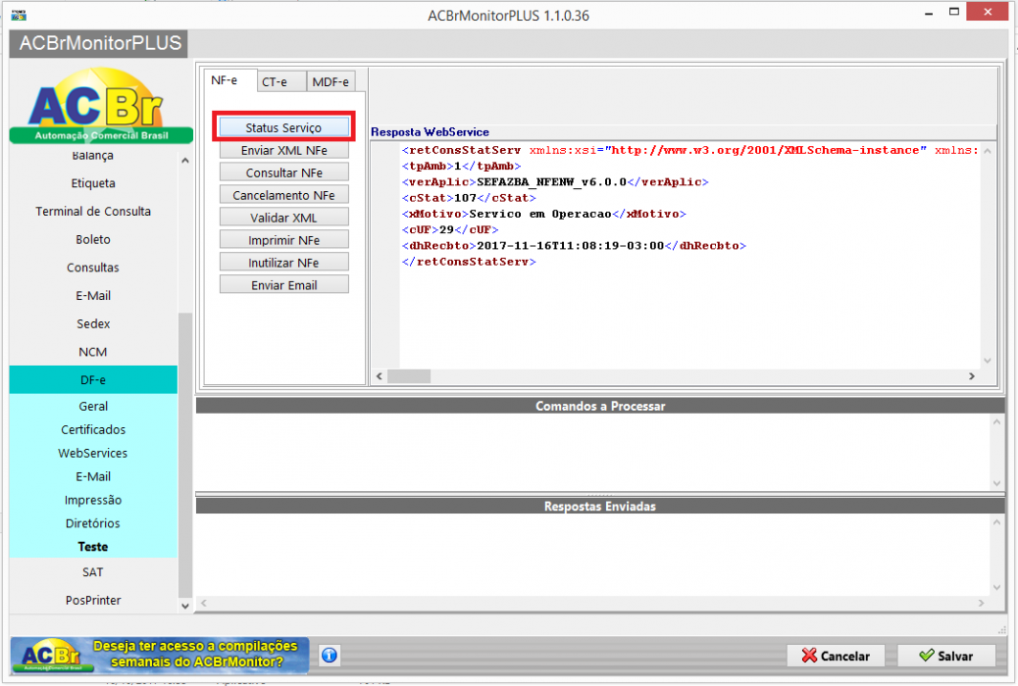Click down arrow in Respostas Enviadas
The image size is (1018, 686).
point(996,588)
